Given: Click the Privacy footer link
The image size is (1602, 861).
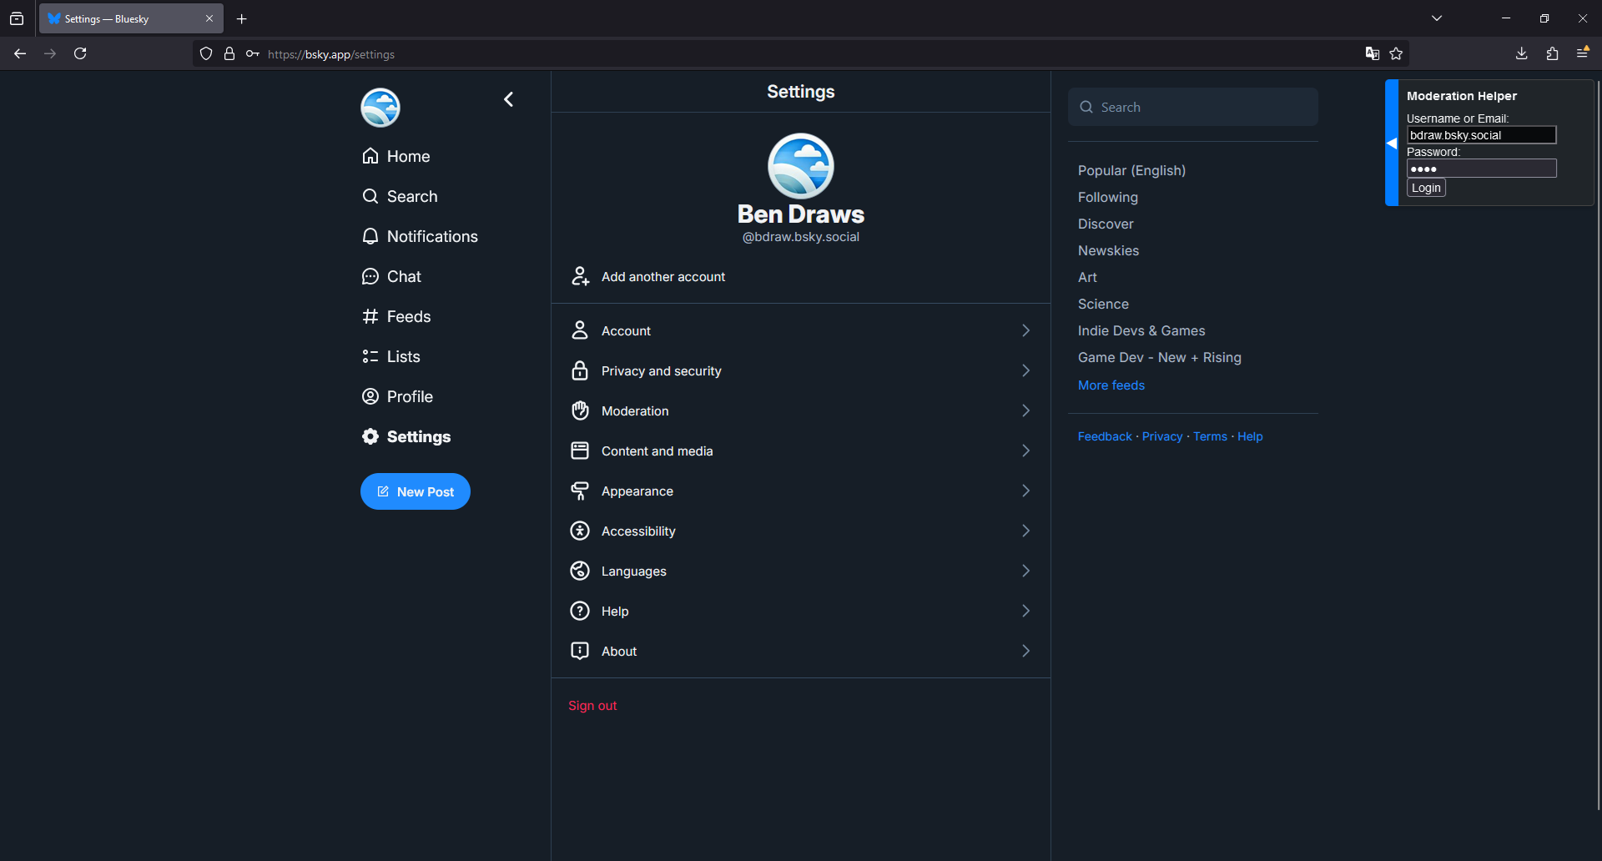Looking at the screenshot, I should tap(1162, 436).
